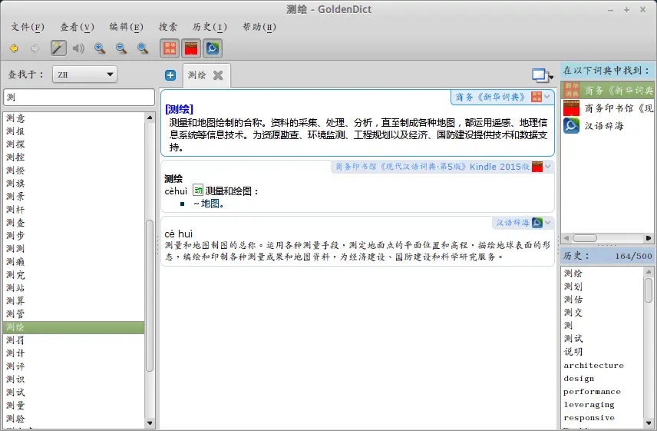Click word list scroll-down arrow
This screenshot has height=431, width=657.
[150, 423]
